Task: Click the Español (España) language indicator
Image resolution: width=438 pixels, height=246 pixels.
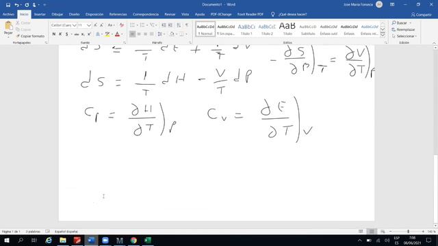Action: [x=66, y=232]
